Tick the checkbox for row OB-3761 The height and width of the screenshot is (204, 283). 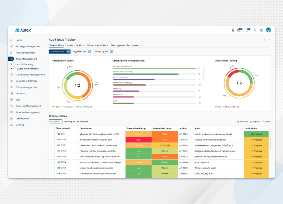52,134
